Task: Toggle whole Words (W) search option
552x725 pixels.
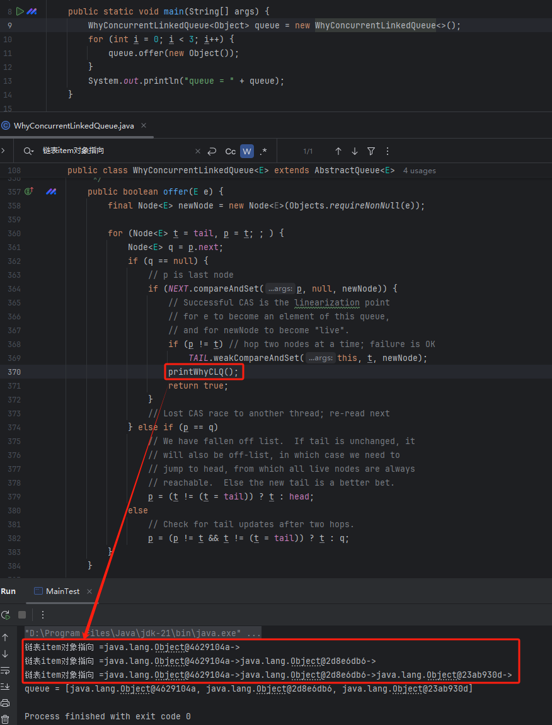Action: (x=247, y=151)
